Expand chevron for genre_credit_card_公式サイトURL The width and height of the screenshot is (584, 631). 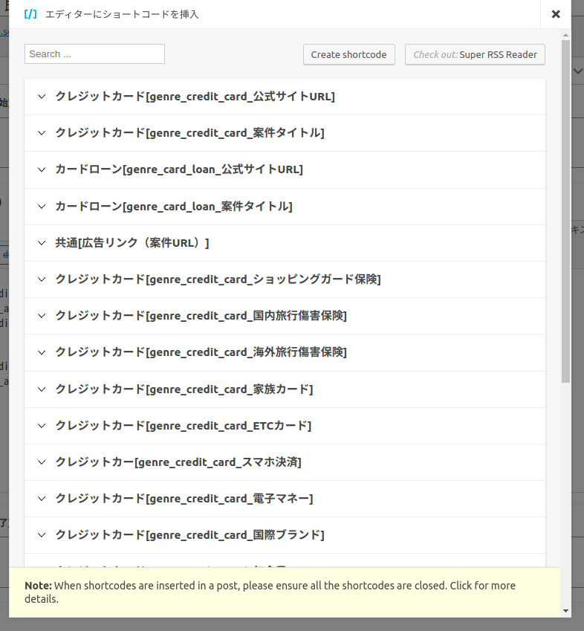pyautogui.click(x=42, y=97)
